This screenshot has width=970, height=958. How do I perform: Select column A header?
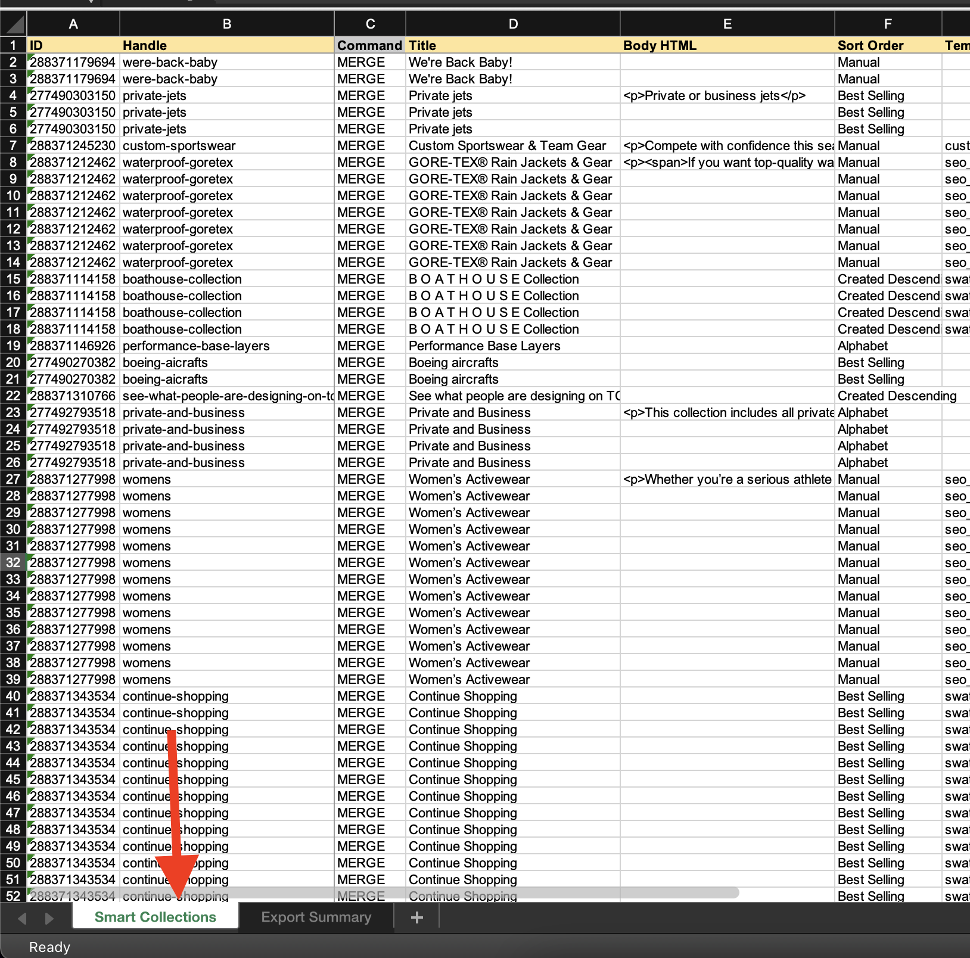(x=73, y=24)
